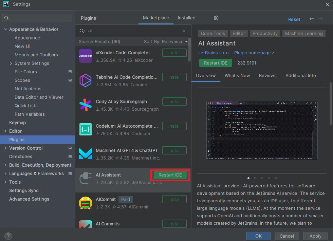Click the settings search input field

37,18
